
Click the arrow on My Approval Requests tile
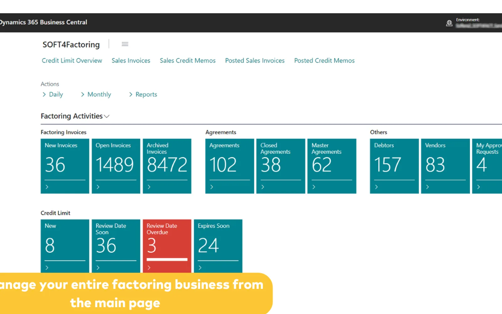(478, 187)
